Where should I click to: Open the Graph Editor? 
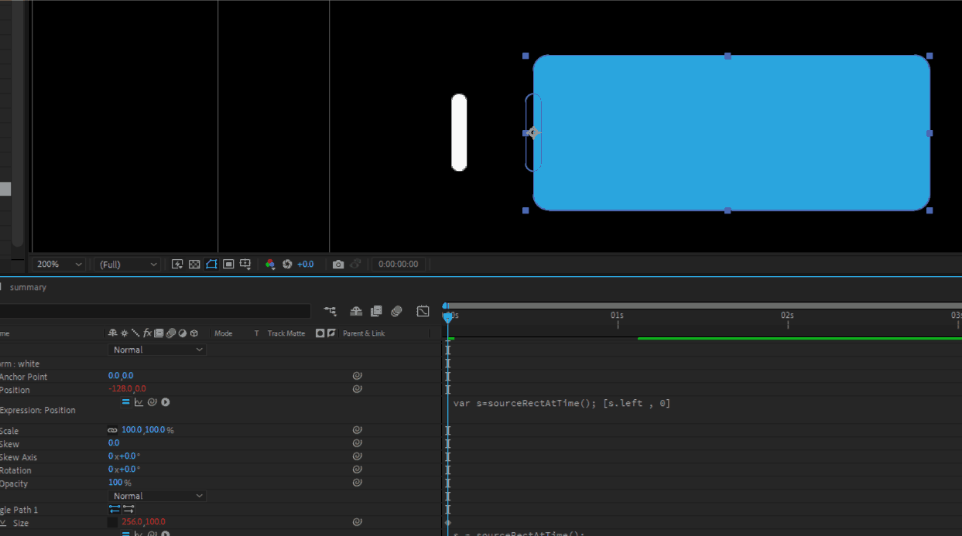pyautogui.click(x=423, y=311)
